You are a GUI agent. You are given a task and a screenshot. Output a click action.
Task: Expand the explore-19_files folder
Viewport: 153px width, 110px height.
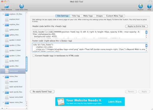pyautogui.click(x=3, y=14)
